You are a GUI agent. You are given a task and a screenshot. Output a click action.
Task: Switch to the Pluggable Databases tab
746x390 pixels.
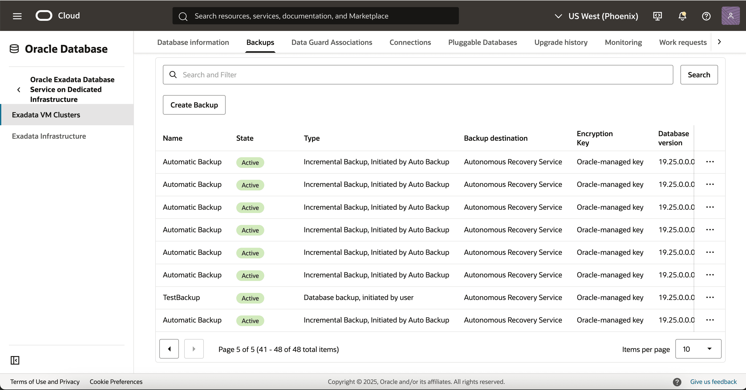(483, 42)
